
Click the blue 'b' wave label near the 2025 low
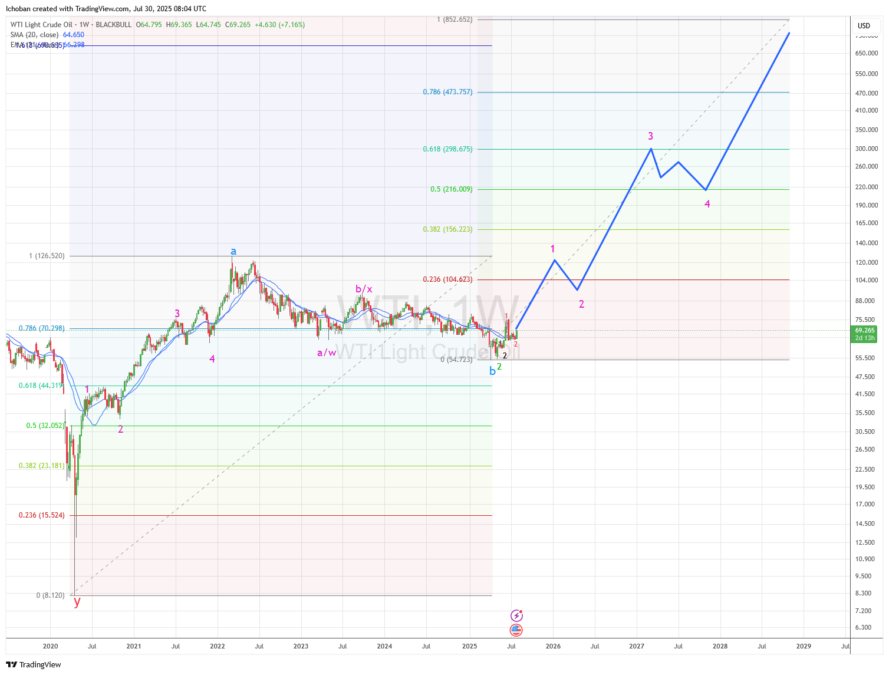tap(492, 371)
